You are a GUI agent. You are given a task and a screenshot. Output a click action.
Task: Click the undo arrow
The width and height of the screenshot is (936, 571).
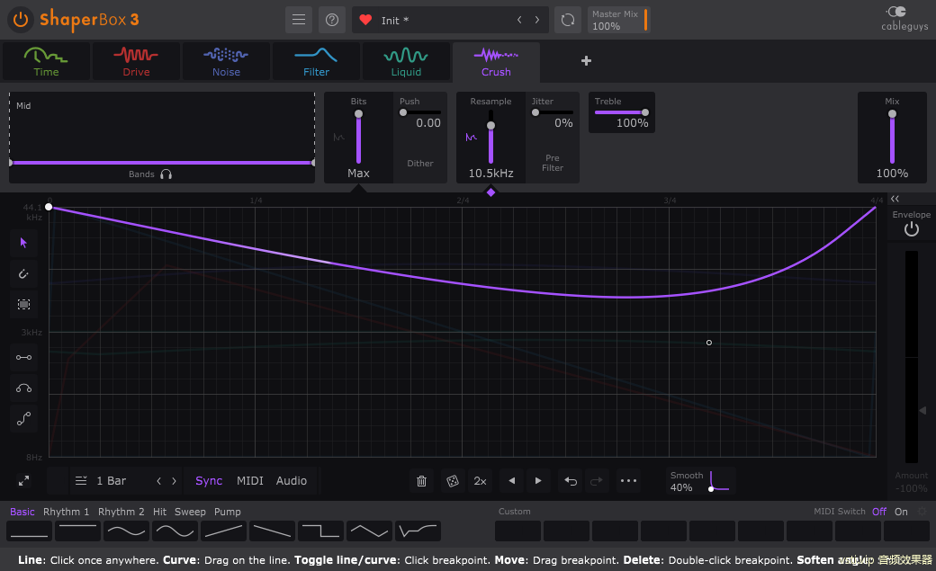tap(571, 481)
